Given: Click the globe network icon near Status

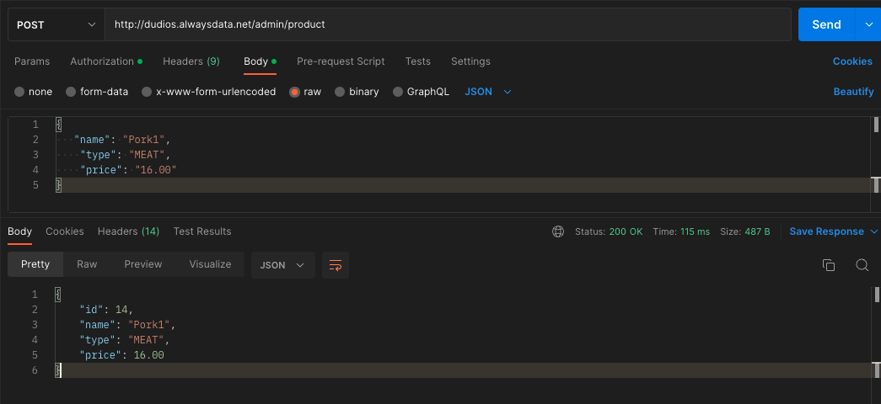Looking at the screenshot, I should (558, 231).
